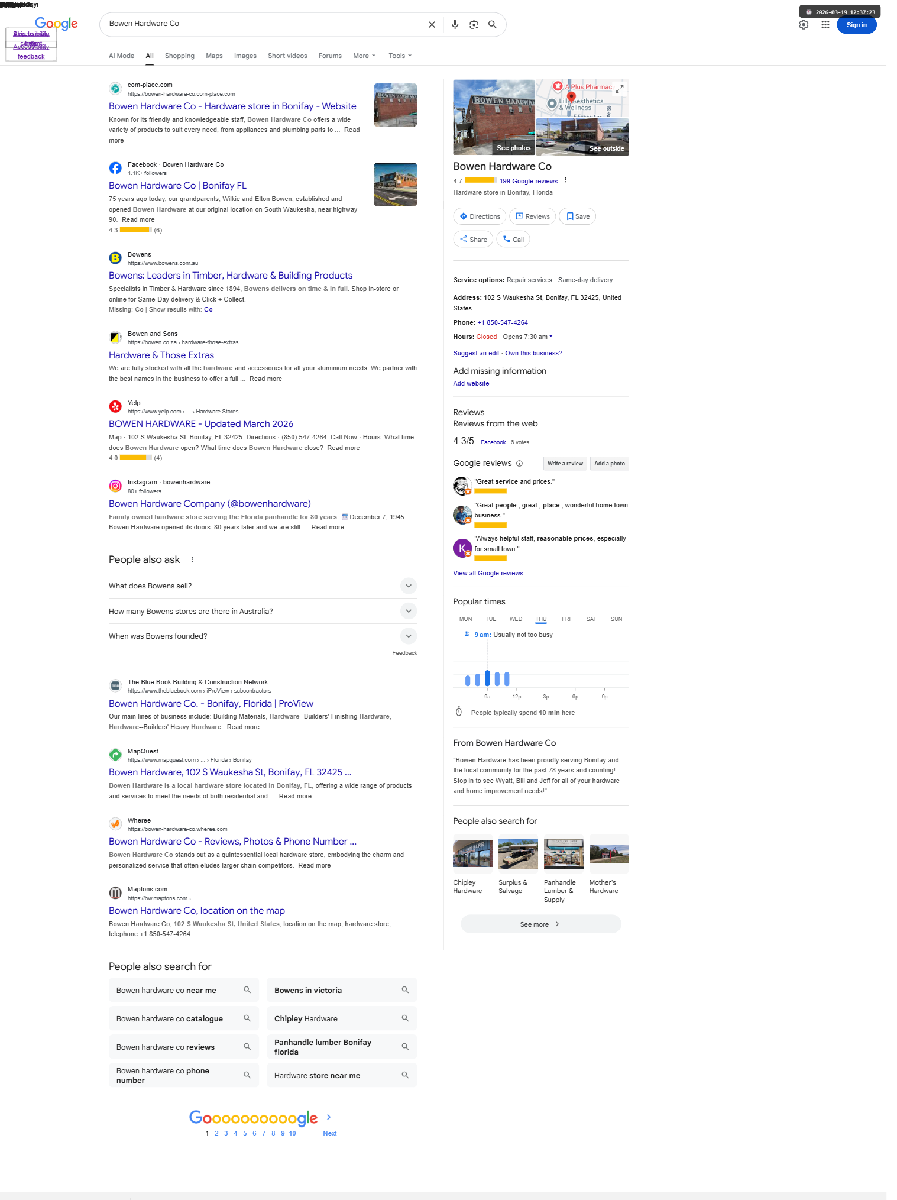Click Write a review button
This screenshot has width=897, height=1200.
tap(565, 464)
